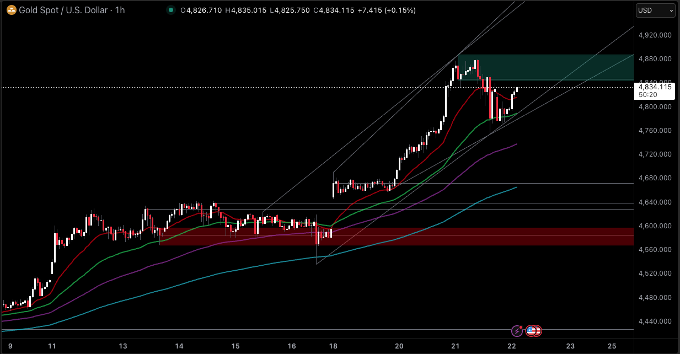680x354 pixels.
Task: Open the USD currency dropdown
Action: (x=655, y=10)
